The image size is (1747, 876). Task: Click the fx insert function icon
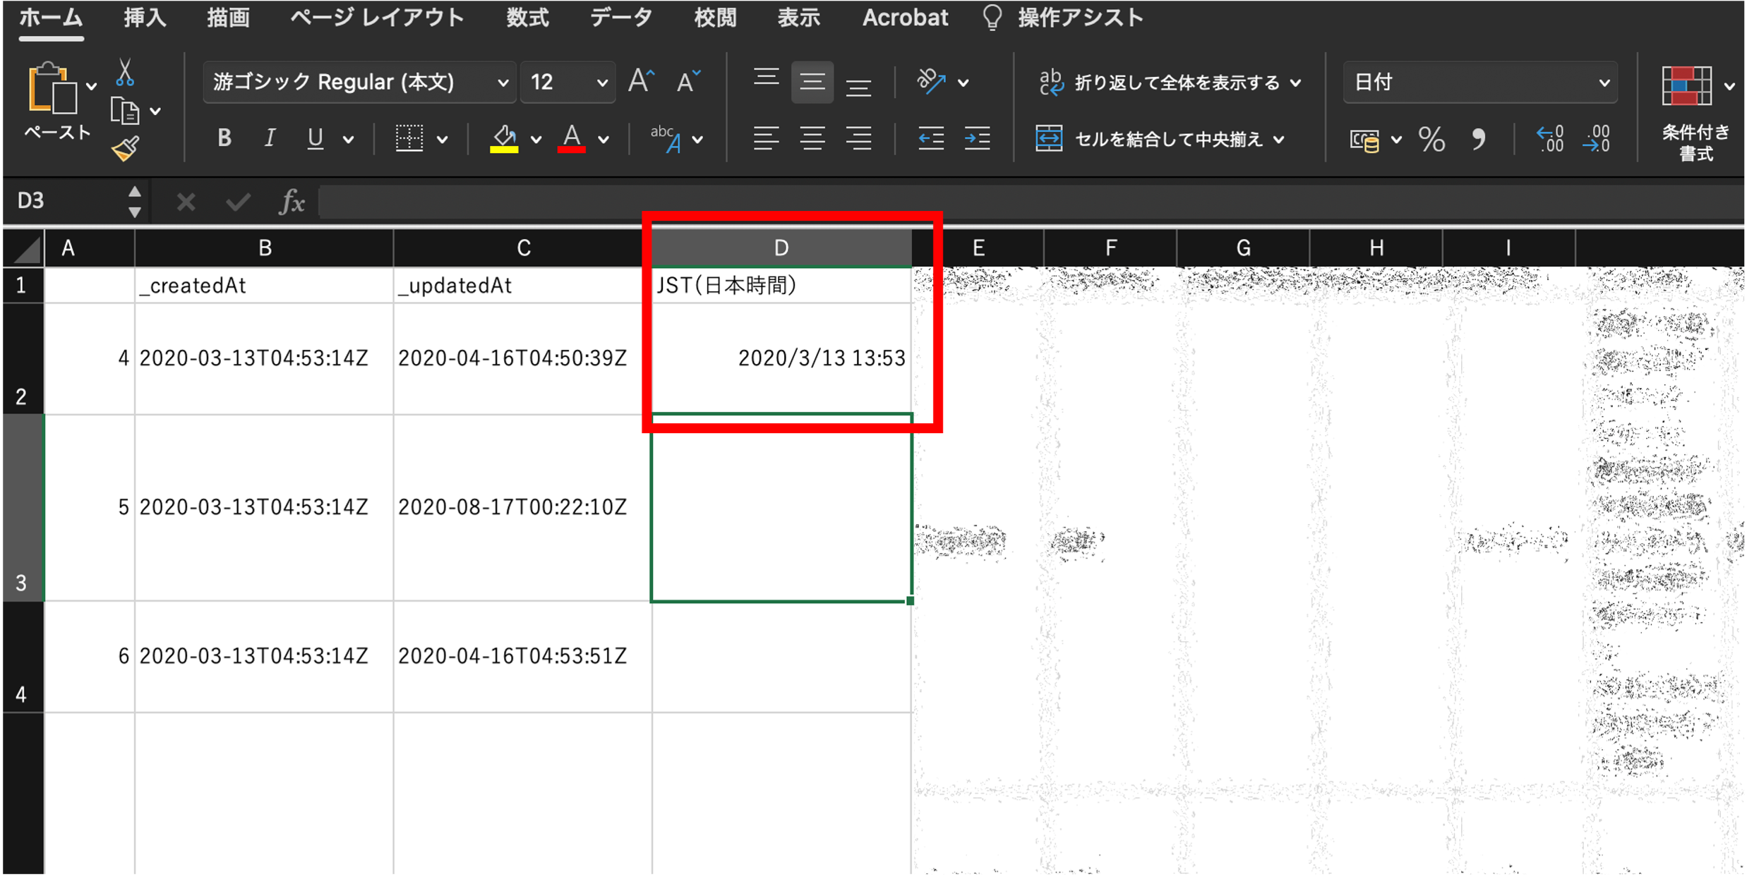point(292,203)
